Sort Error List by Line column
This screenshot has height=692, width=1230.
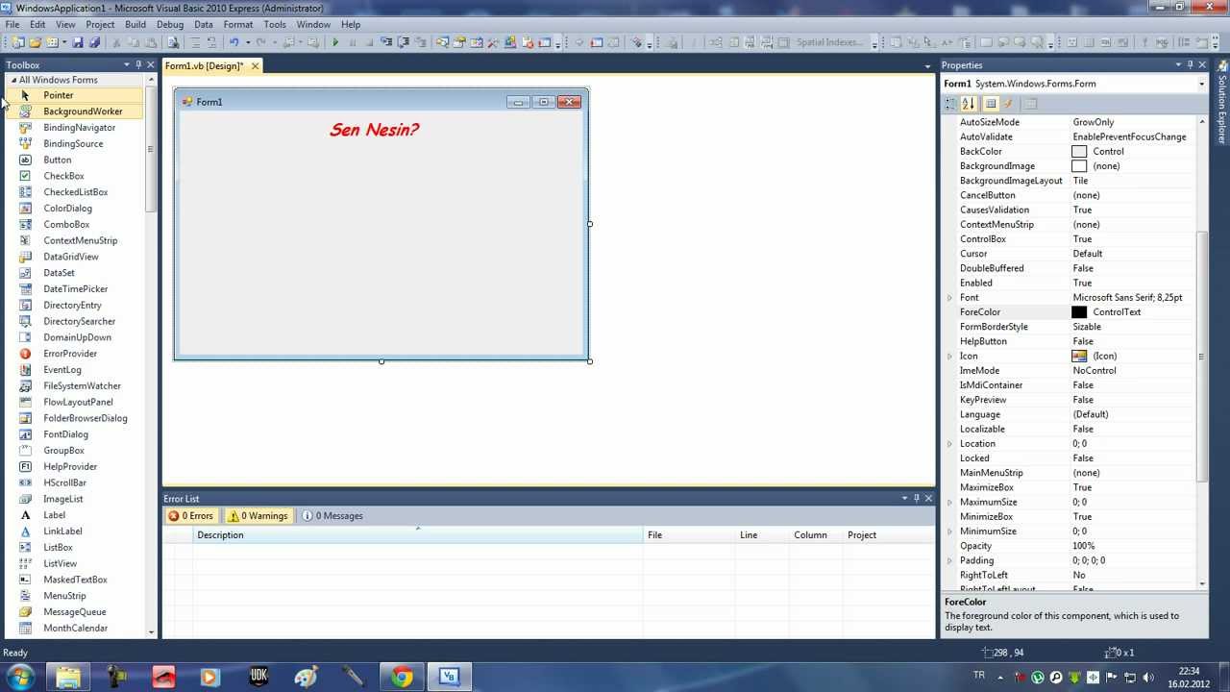tap(762, 535)
